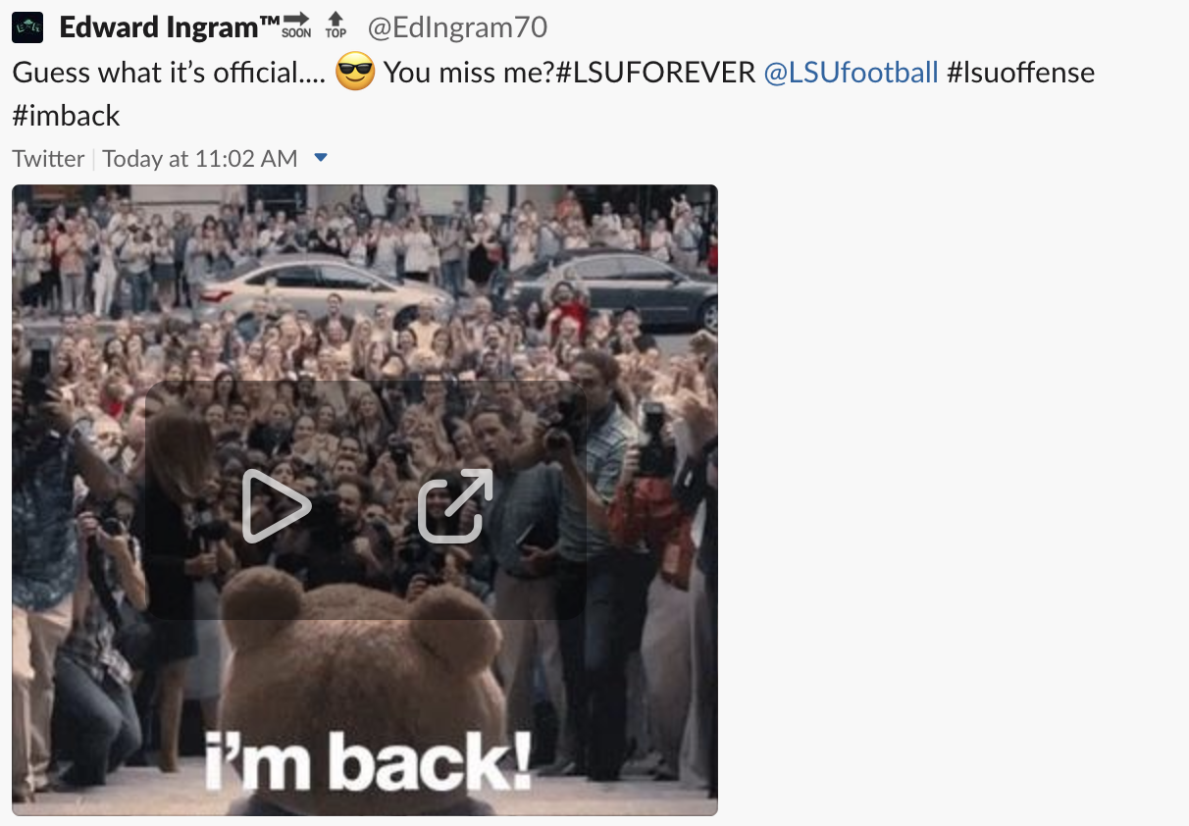Click the sunglasses face emoji

click(355, 73)
